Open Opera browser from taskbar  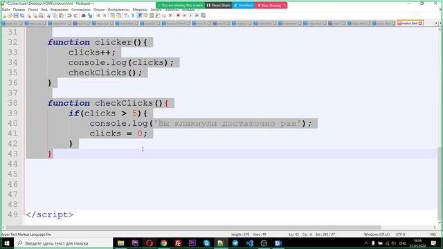150,243
